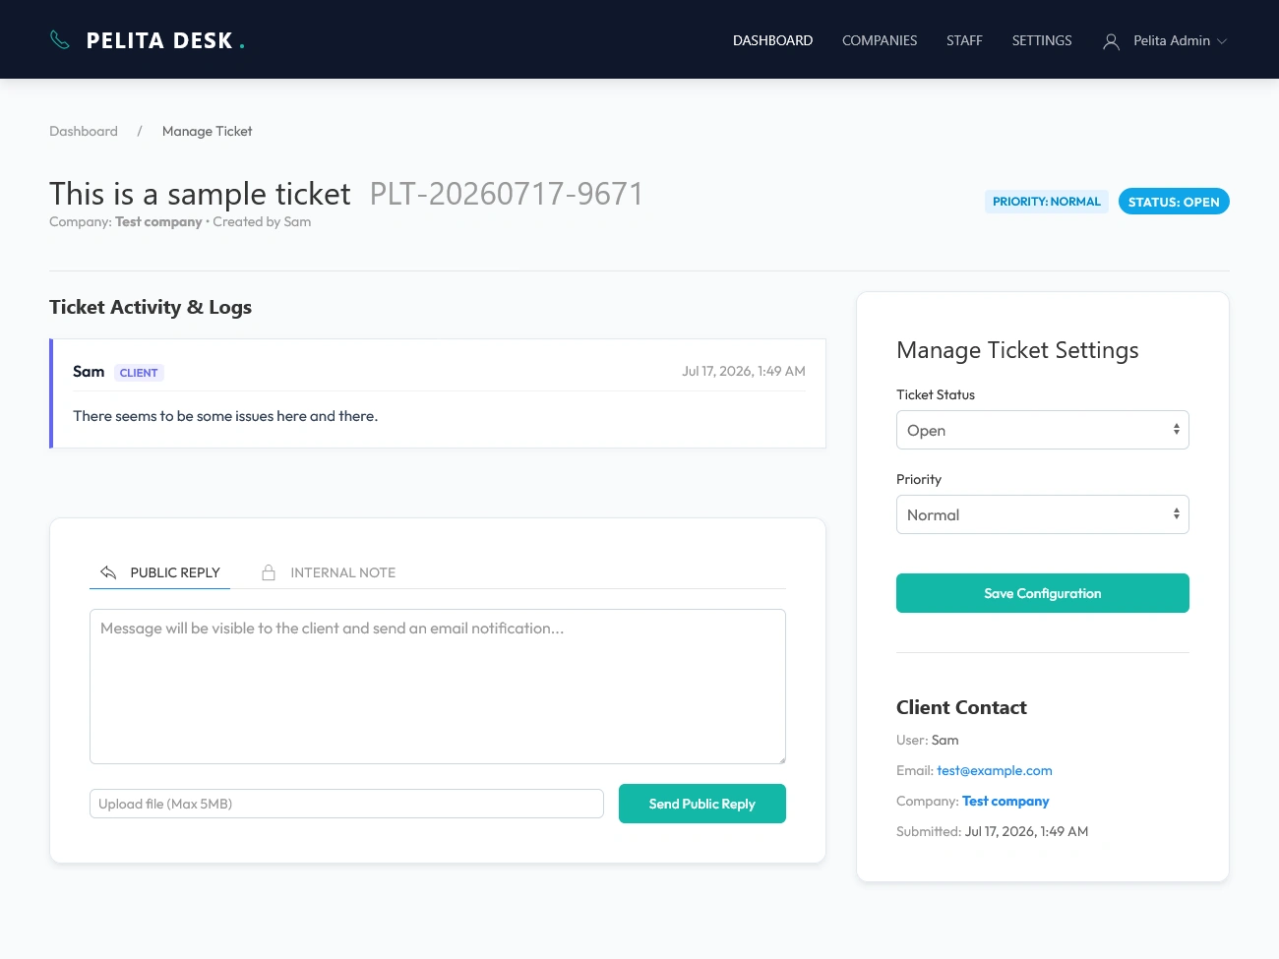This screenshot has width=1279, height=959.
Task: Click the Upload file (Max 5MB) field
Action: (x=346, y=804)
